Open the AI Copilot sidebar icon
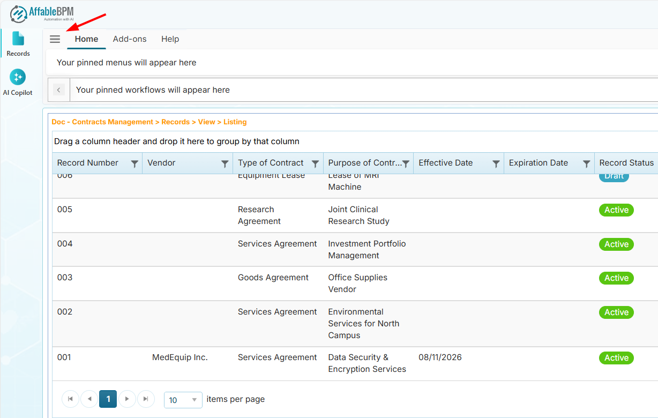The image size is (658, 418). 18,82
